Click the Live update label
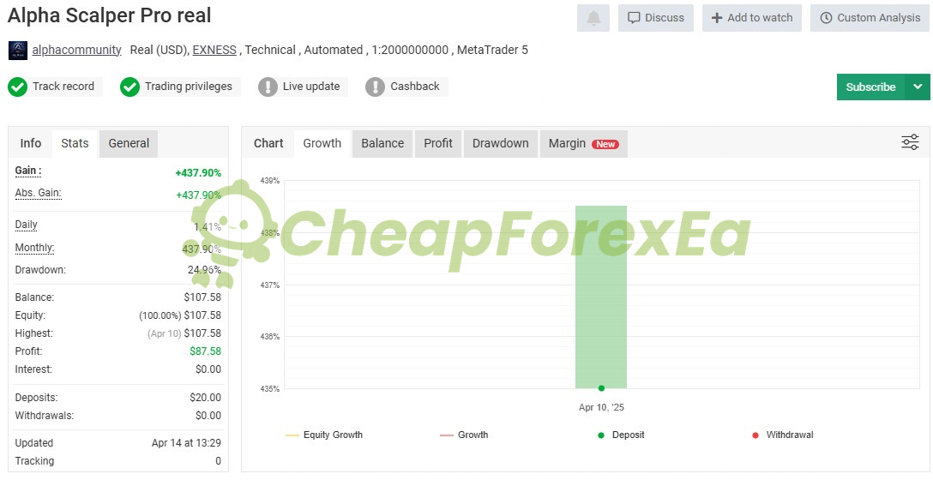933x480 pixels. point(311,87)
